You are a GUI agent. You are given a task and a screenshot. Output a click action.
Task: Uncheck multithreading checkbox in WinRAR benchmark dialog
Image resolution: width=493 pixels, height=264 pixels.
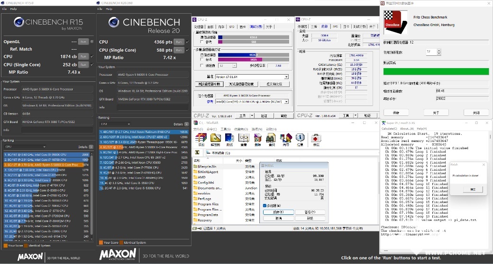[265, 206]
